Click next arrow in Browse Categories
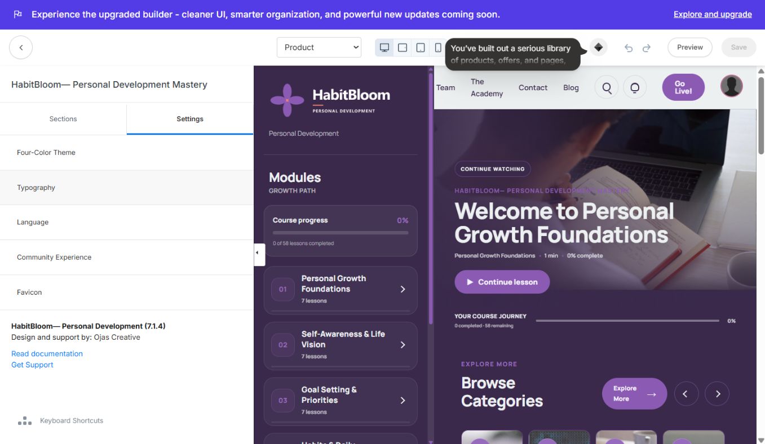Viewport: 765px width, 444px height. 717,394
